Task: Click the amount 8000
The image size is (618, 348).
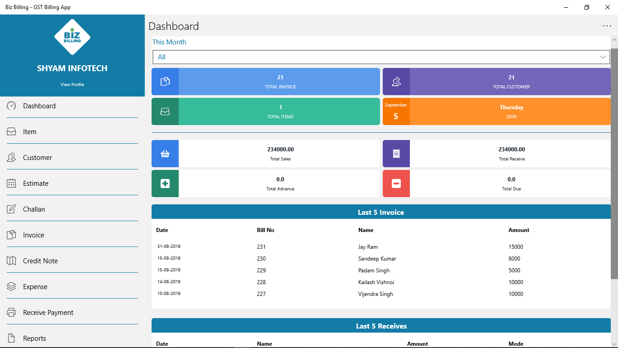Action: click(x=514, y=259)
